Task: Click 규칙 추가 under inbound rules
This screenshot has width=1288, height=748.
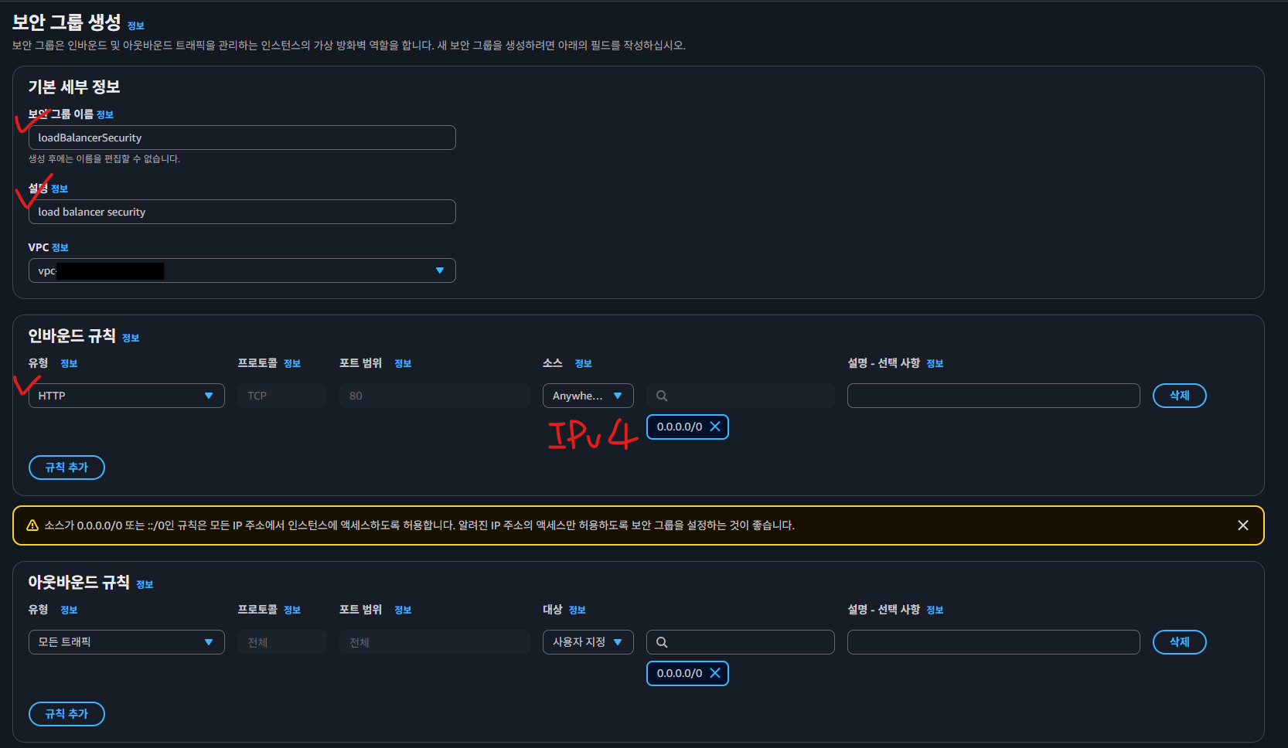Action: tap(66, 467)
